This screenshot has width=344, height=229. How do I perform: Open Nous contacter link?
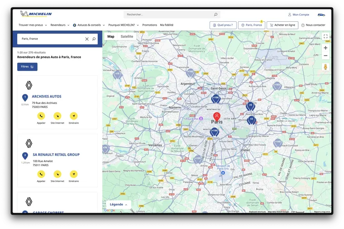pos(313,25)
